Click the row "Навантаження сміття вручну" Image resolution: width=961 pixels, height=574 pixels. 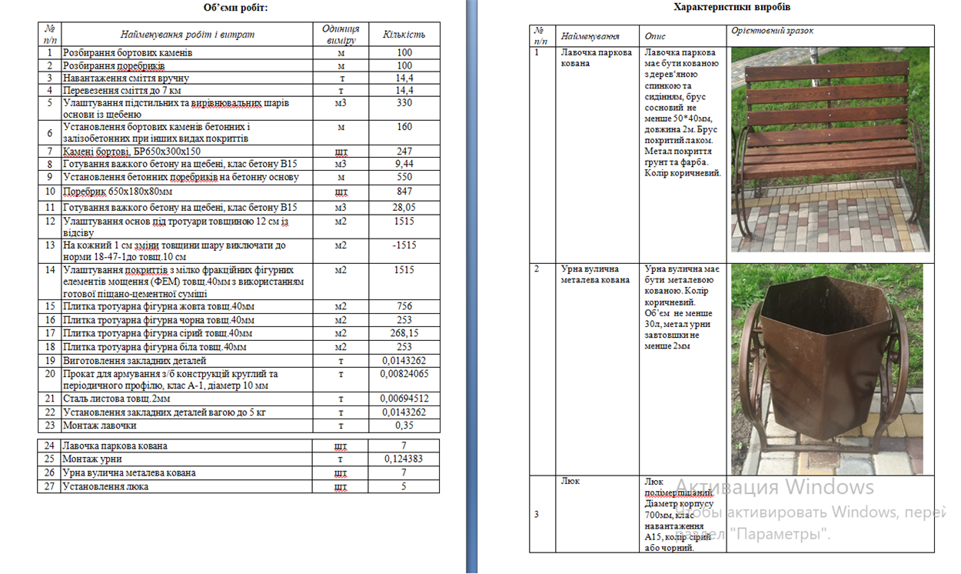(238, 78)
